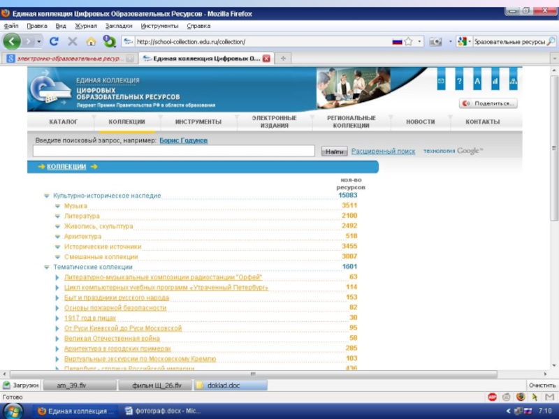Click the Firefox back navigation button
Viewport: 559px width, 419px height.
point(13,42)
